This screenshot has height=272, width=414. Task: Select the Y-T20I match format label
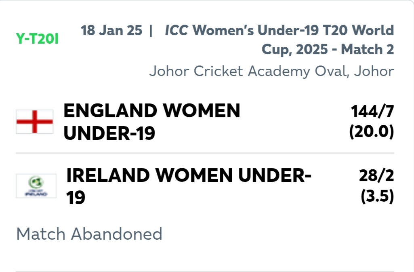(x=37, y=39)
